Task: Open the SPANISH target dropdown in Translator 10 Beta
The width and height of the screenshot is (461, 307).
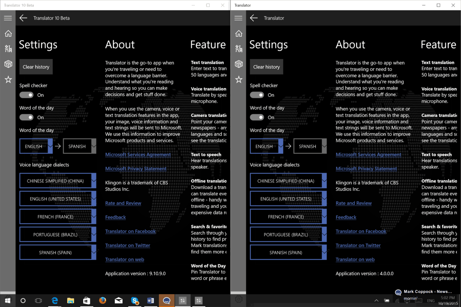Action: pyautogui.click(x=79, y=146)
